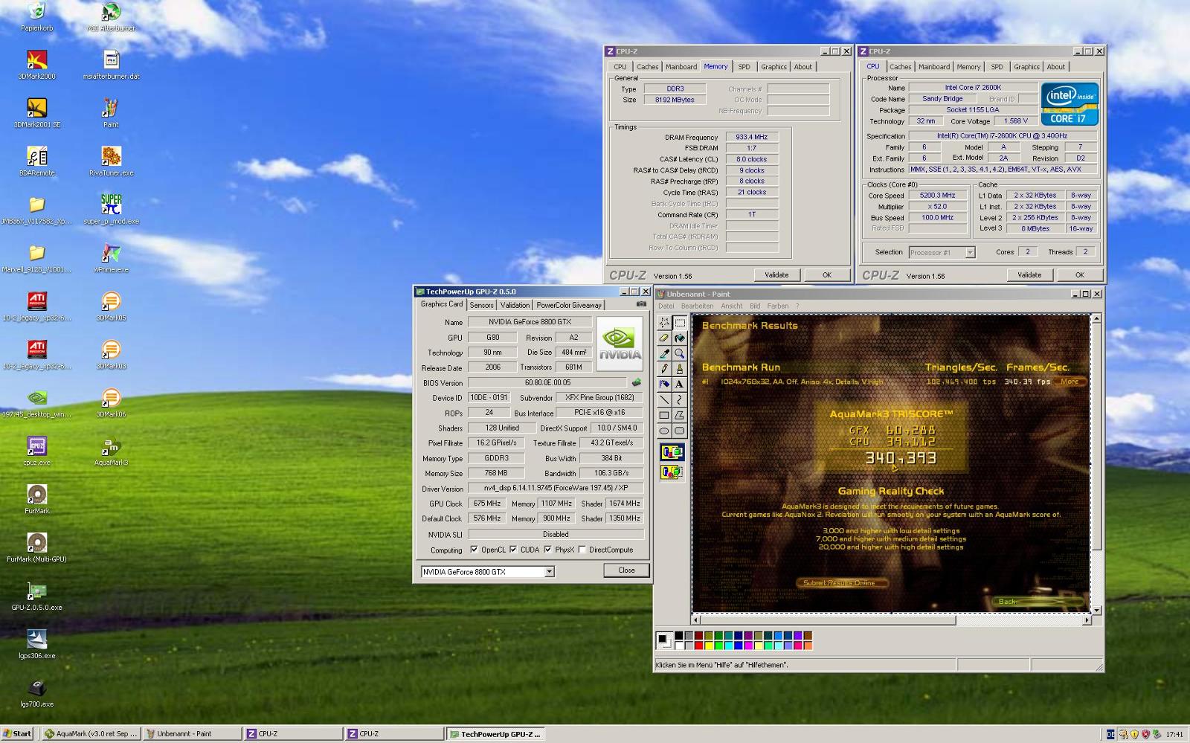Switch to the Sensors tab in GPU-Z

481,305
